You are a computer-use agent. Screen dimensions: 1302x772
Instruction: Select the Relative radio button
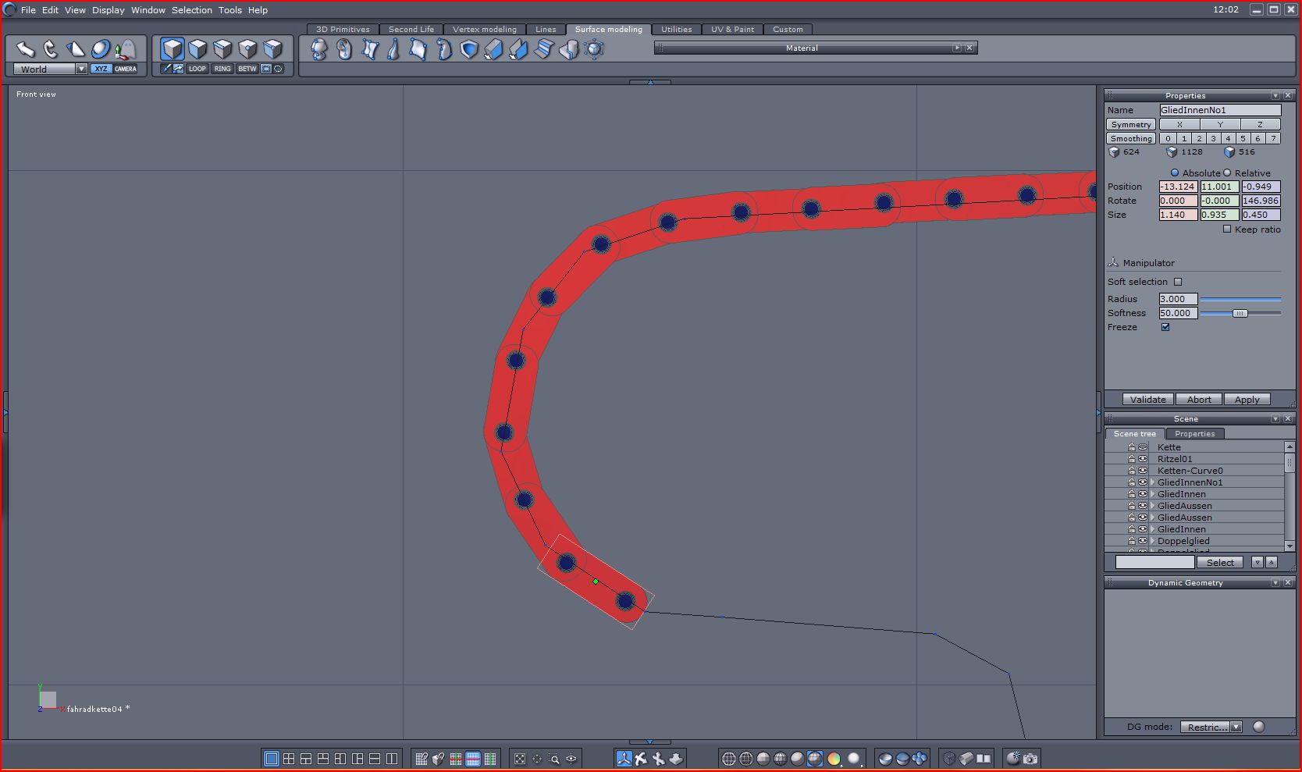coord(1227,173)
